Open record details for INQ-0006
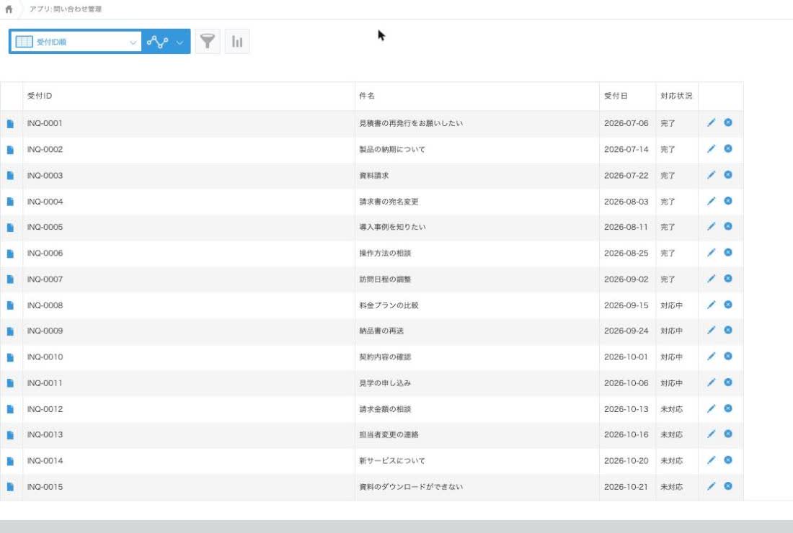Viewport: 793px width, 533px height. (x=10, y=254)
